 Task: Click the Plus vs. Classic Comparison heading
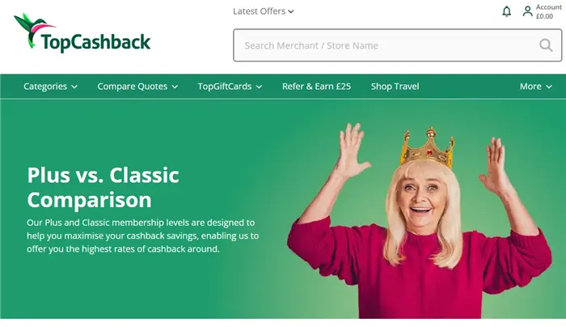tap(103, 187)
